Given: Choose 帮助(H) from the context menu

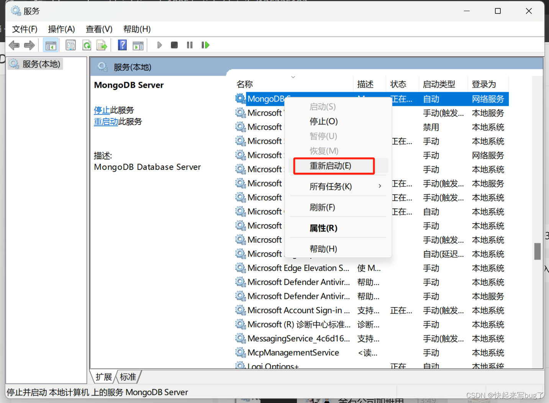Looking at the screenshot, I should tap(323, 249).
